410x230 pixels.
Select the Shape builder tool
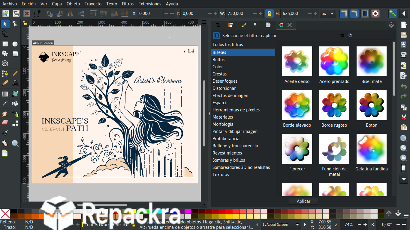coord(5,34)
